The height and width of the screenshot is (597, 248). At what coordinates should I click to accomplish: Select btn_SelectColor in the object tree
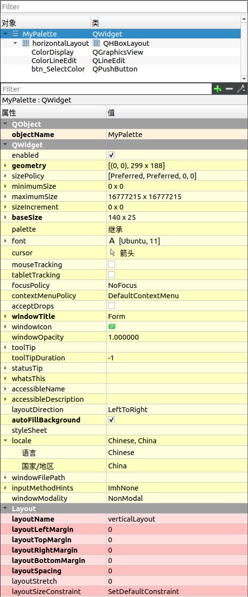pos(58,69)
